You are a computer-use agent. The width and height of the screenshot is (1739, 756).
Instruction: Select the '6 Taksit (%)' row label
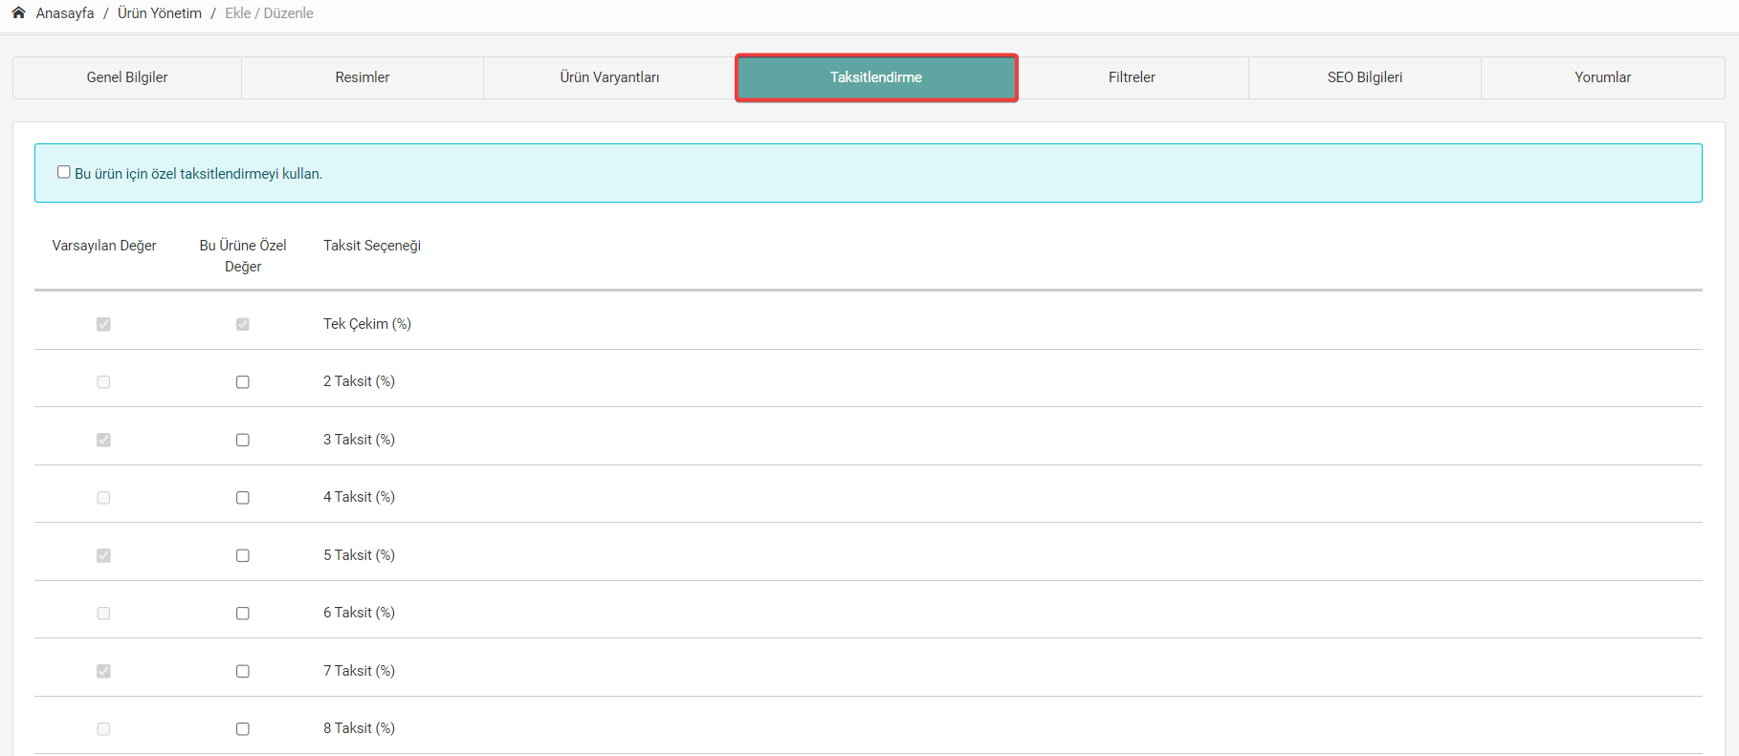[x=359, y=613]
